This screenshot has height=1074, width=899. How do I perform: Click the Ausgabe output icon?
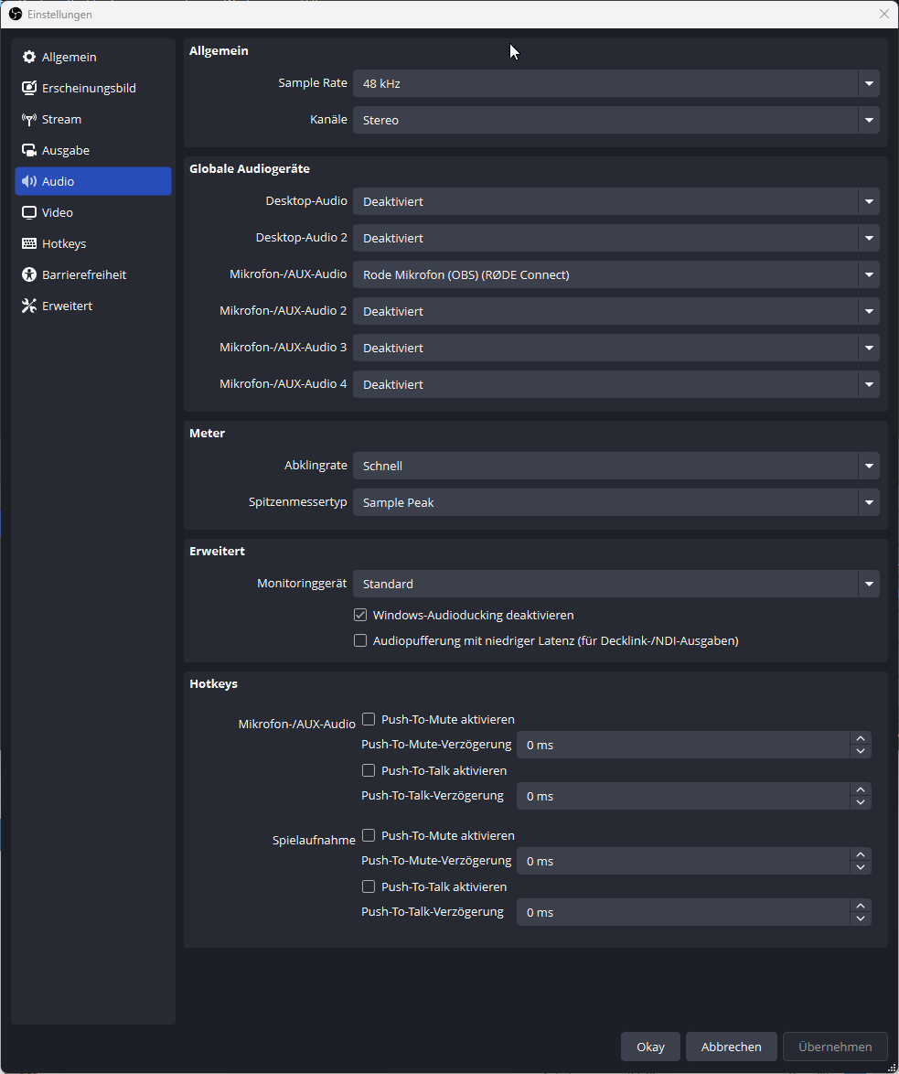[29, 151]
